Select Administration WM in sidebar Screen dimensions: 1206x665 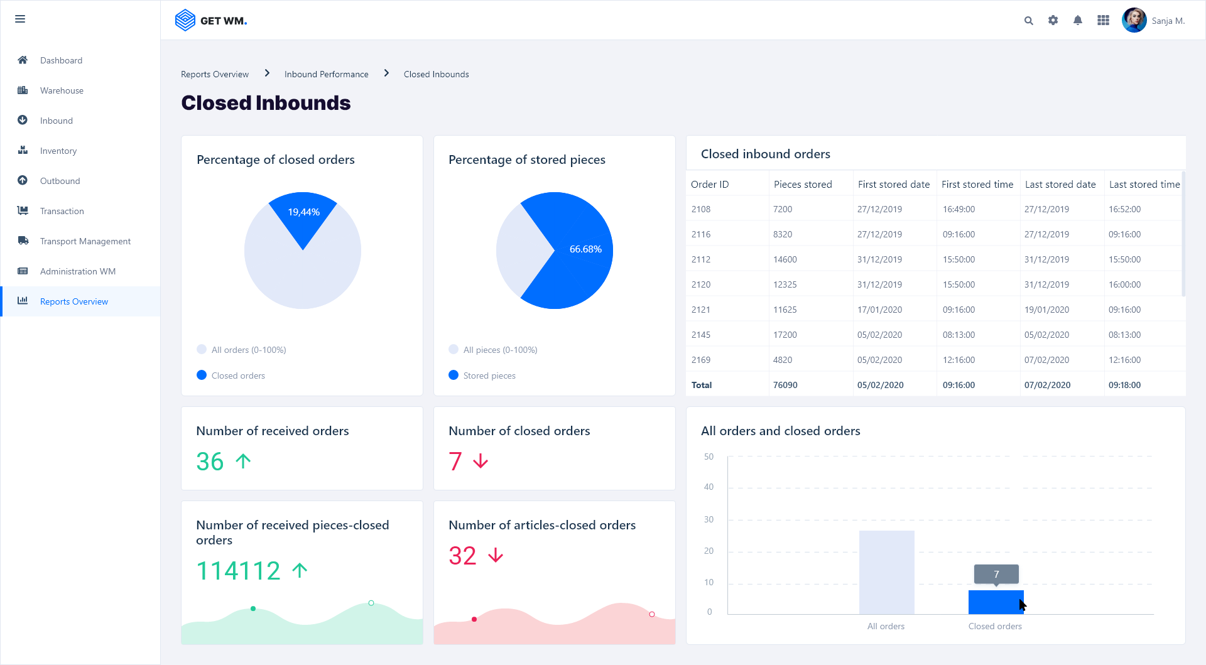pyautogui.click(x=78, y=271)
